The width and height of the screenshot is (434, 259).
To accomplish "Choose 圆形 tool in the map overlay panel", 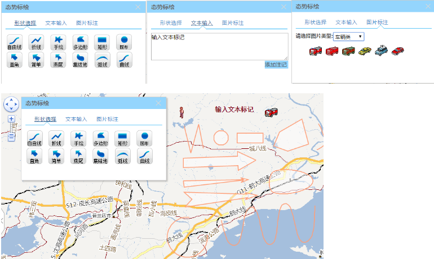I will point(144,138).
